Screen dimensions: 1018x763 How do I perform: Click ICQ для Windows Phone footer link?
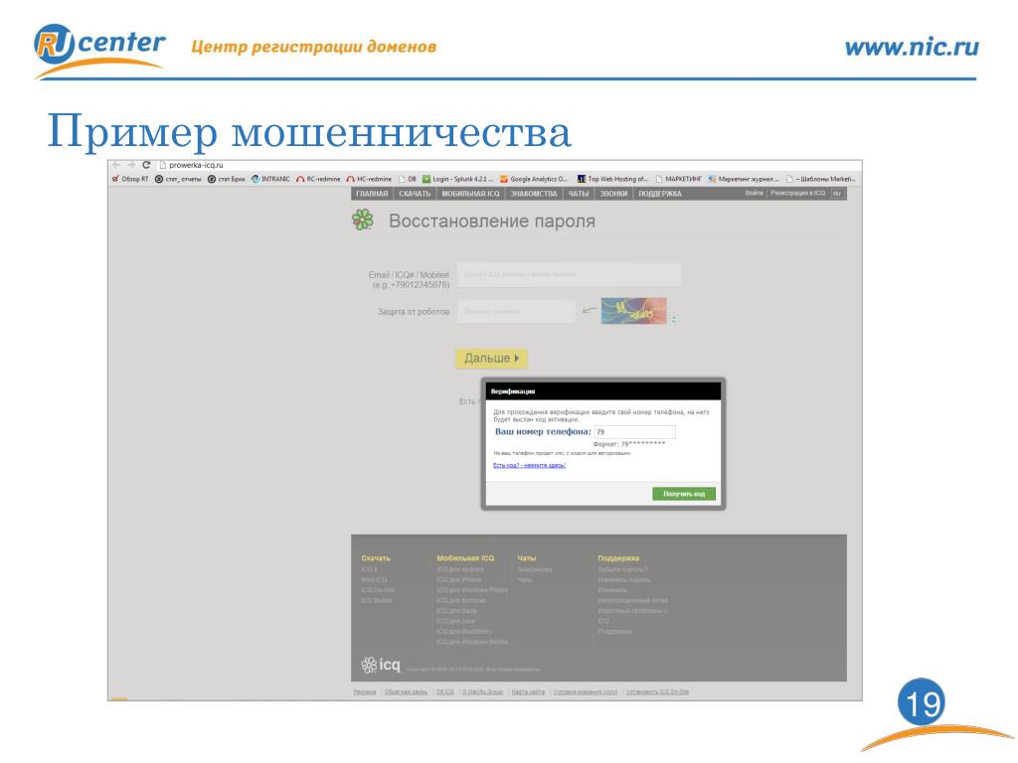(472, 590)
